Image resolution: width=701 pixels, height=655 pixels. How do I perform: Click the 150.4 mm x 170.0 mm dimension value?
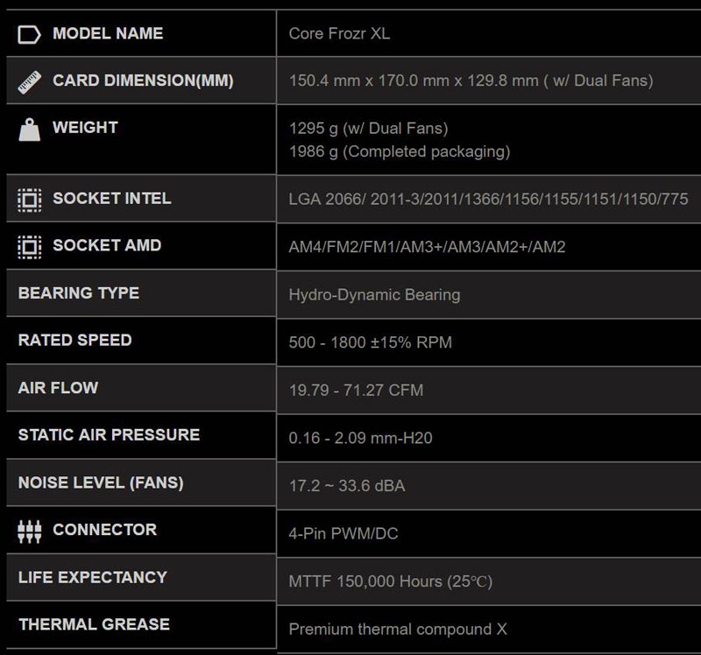tap(471, 81)
